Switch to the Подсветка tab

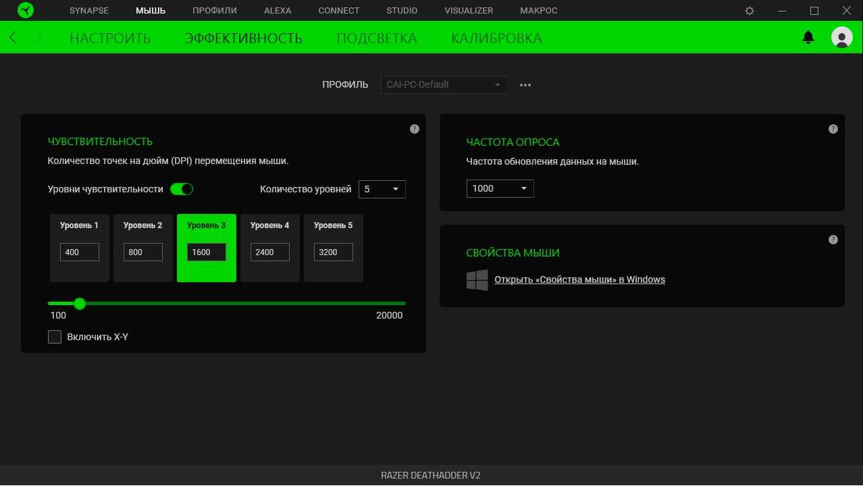coord(376,38)
